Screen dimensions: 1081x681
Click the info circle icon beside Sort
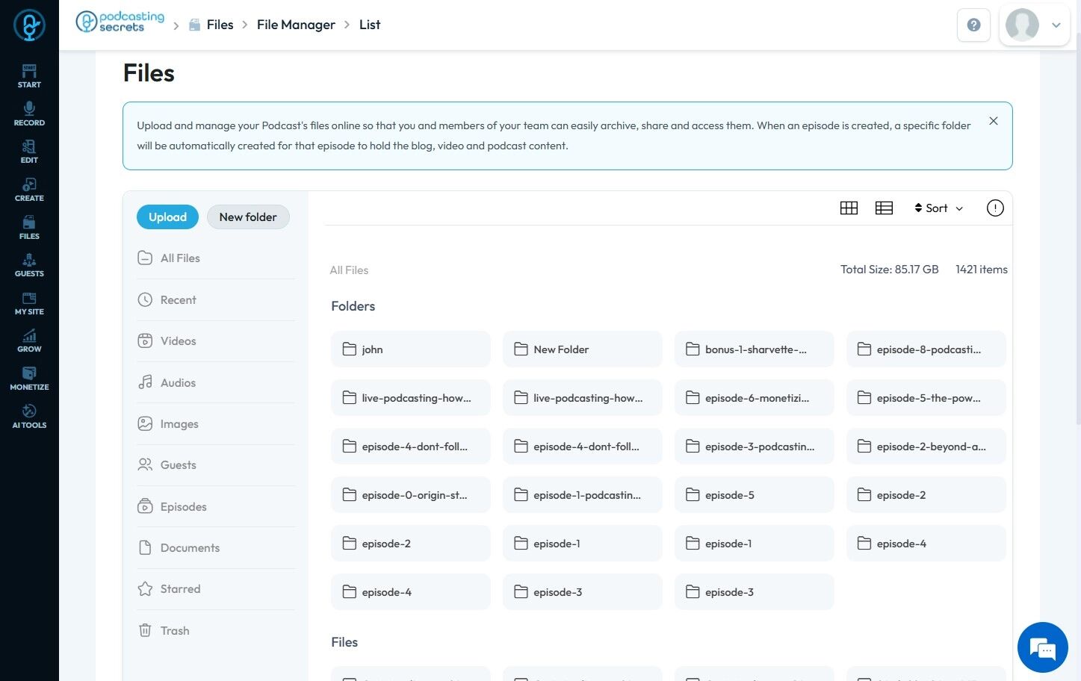coord(995,208)
